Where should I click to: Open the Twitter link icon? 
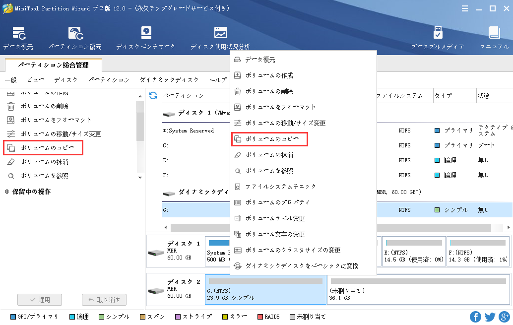coord(490,317)
